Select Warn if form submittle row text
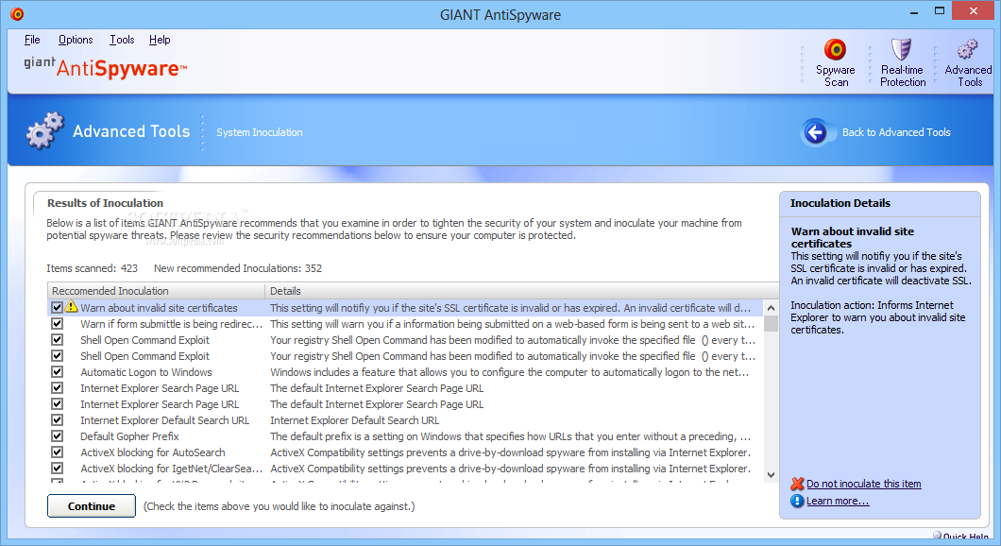The image size is (1001, 546). click(171, 324)
